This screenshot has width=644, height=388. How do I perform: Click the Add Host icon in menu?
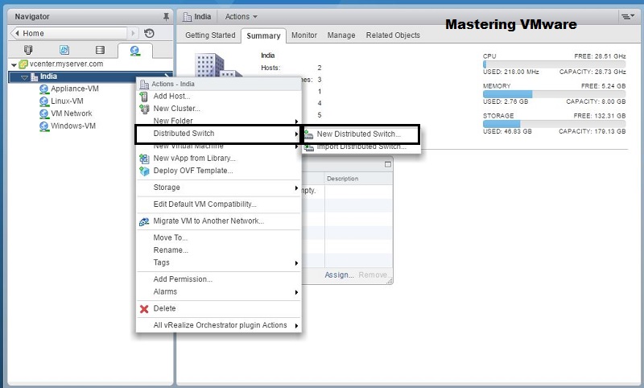click(144, 97)
